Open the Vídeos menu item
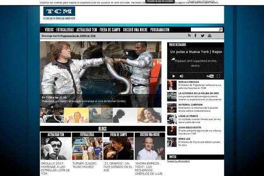This screenshot has width=264, height=176. (x=49, y=30)
